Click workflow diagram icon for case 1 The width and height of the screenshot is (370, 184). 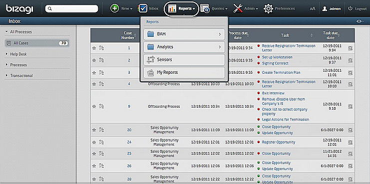pyautogui.click(x=101, y=48)
